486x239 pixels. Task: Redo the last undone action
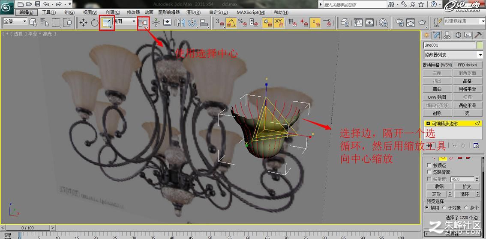click(59, 4)
